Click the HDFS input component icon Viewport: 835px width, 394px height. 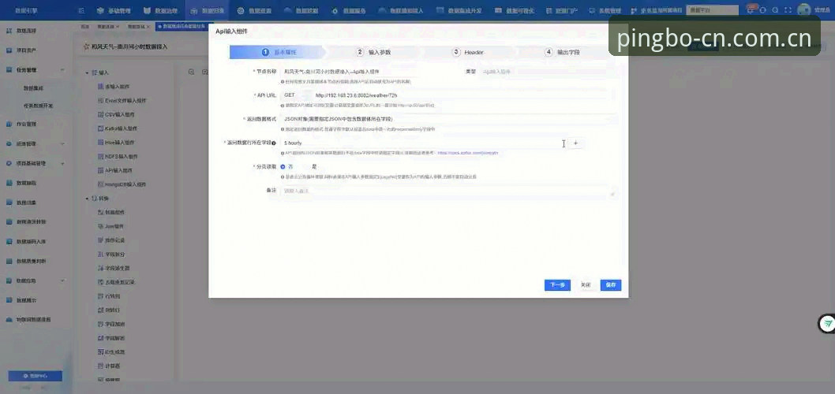101,156
